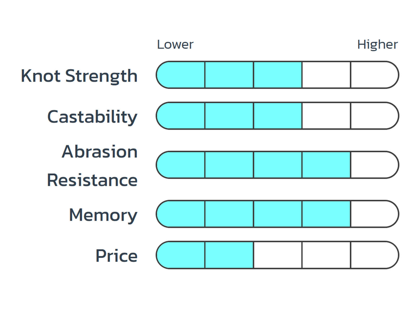Screen dimensions: 416x312
Task: Set Castability rating to the second segment
Action: coord(229,116)
